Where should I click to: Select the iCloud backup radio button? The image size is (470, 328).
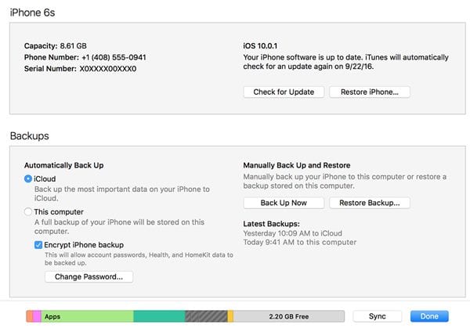pyautogui.click(x=28, y=178)
